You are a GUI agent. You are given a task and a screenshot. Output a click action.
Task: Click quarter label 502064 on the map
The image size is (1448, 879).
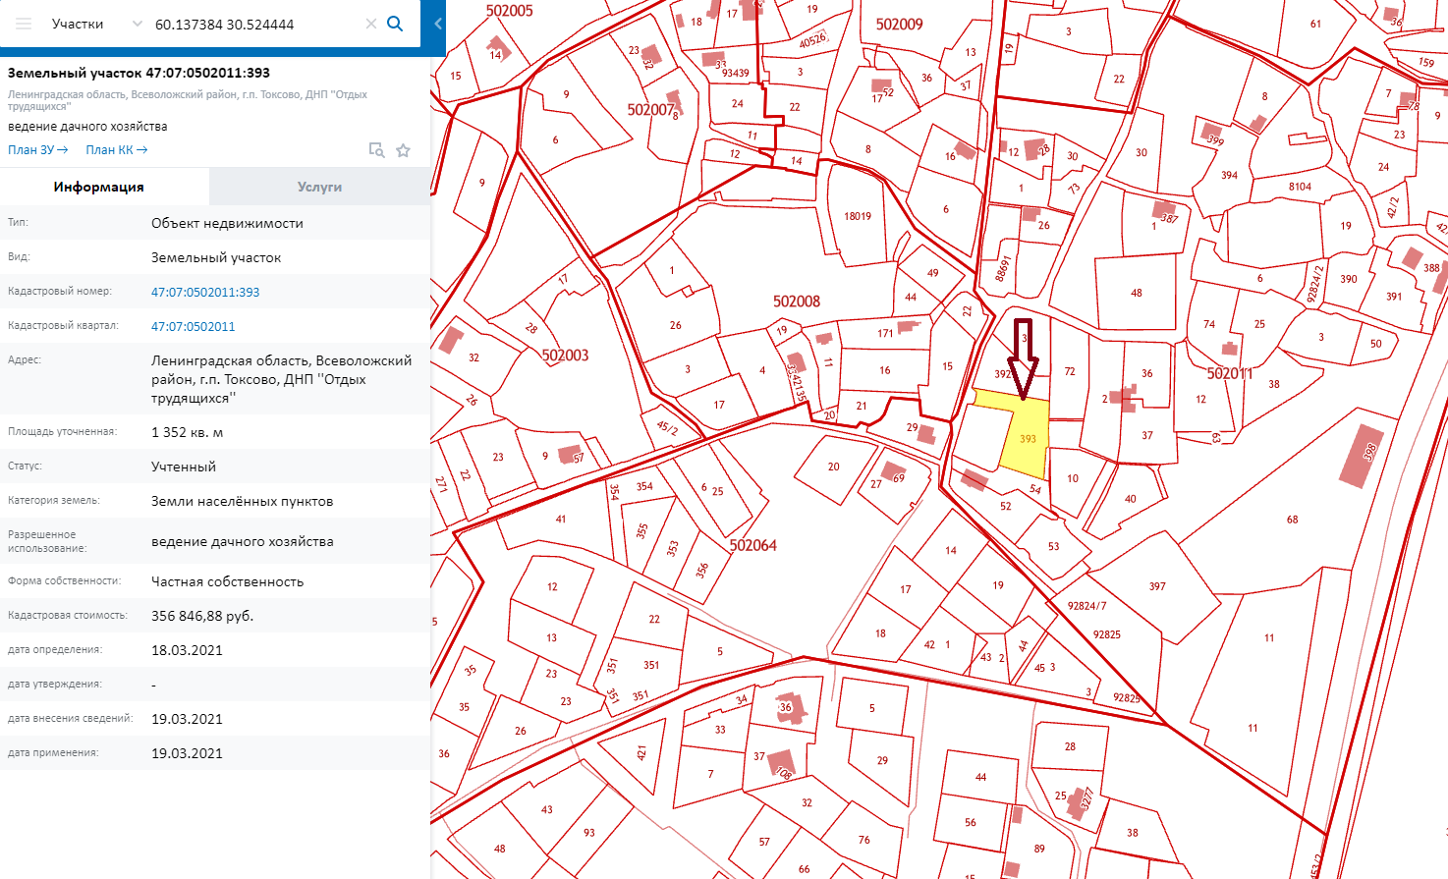click(x=753, y=545)
